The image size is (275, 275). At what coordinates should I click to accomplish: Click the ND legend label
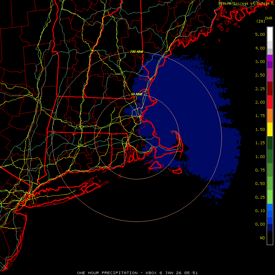[262, 238]
